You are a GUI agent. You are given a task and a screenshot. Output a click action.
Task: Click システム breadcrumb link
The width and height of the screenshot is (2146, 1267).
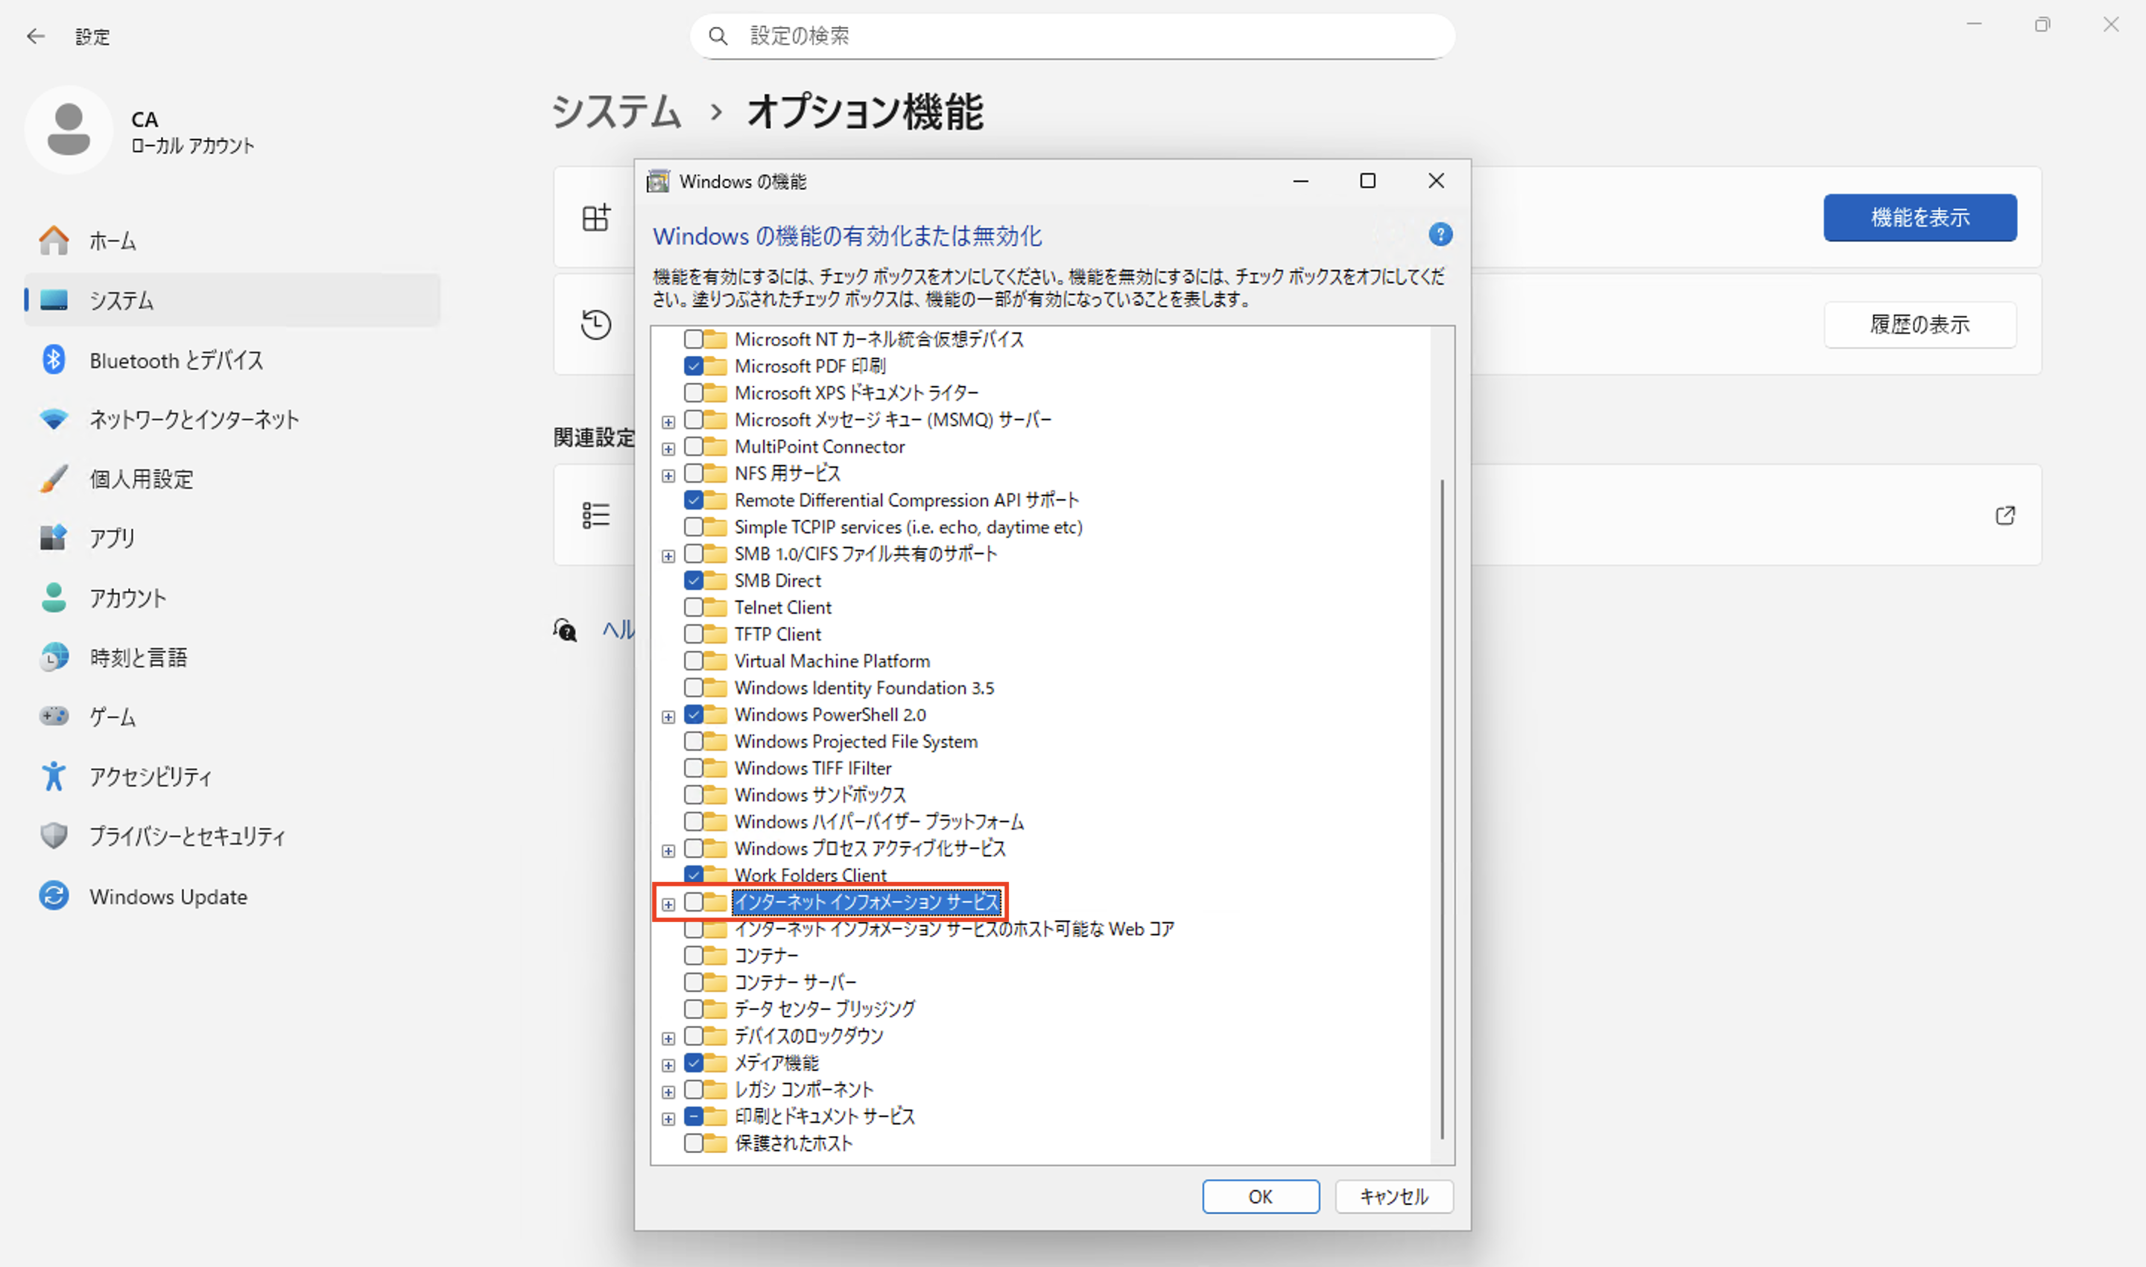[x=615, y=112]
